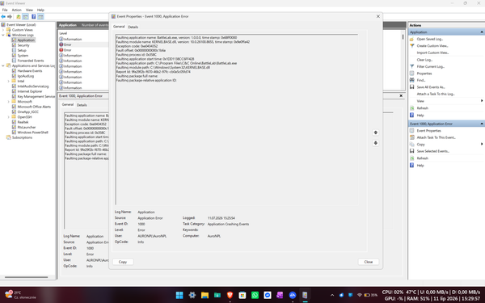Viewport: 485px width, 303px height.
Task: Expand the Custom Views tree node
Action: pyautogui.click(x=3, y=30)
